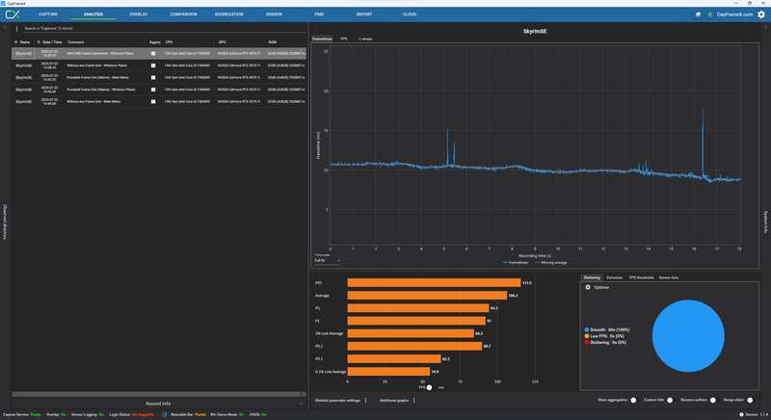Sort records by Date / Time column
771x420 pixels.
tap(52, 42)
